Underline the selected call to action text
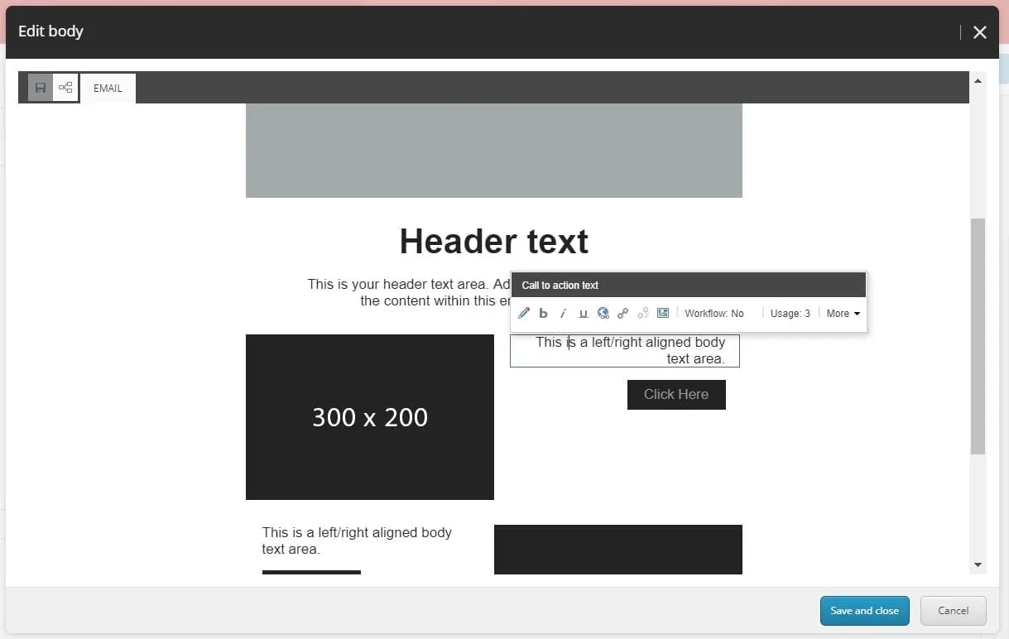Image resolution: width=1009 pixels, height=639 pixels. click(x=583, y=313)
